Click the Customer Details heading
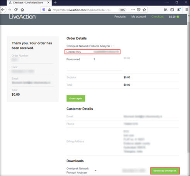The height and width of the screenshot is (176, 190). [x=80, y=109]
